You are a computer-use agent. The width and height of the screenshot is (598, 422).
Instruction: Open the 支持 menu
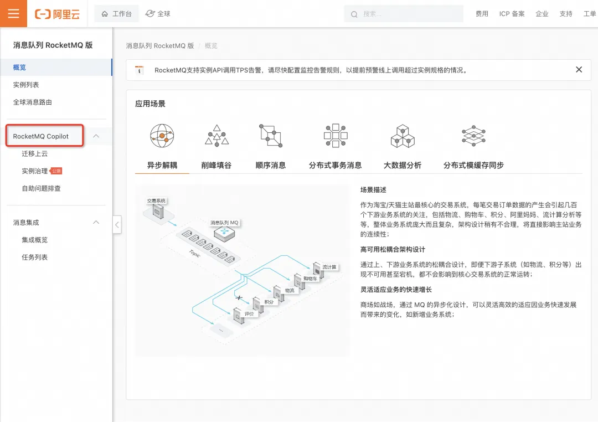566,14
